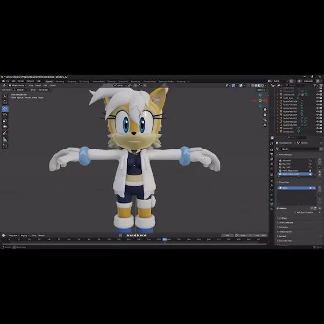Select the Move tool
The image size is (324, 324).
click(x=5, y=109)
